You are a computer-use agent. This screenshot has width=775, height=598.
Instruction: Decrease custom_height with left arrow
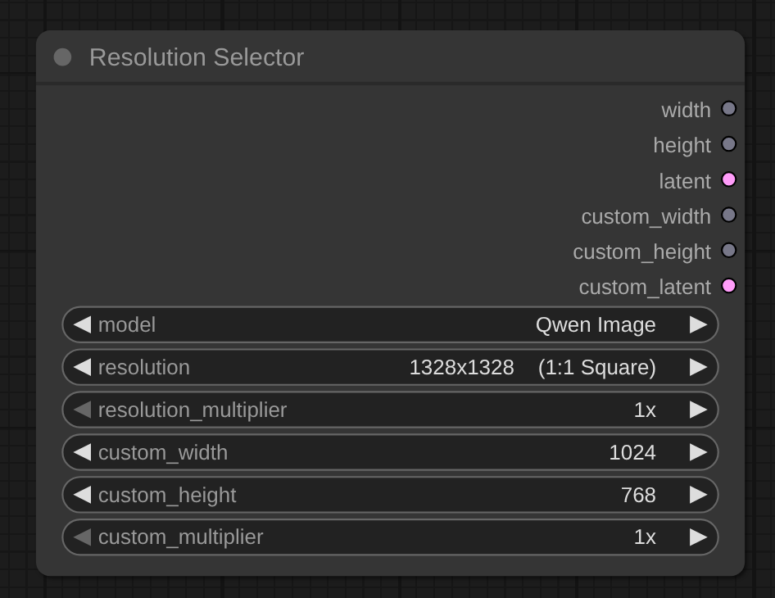[82, 495]
